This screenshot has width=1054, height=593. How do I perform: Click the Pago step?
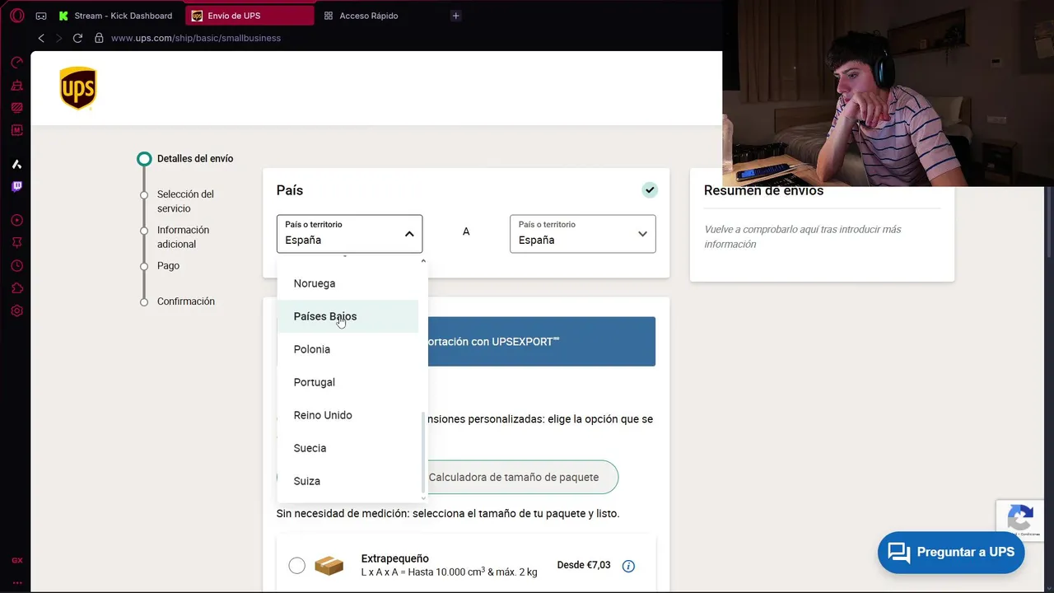[x=168, y=266]
